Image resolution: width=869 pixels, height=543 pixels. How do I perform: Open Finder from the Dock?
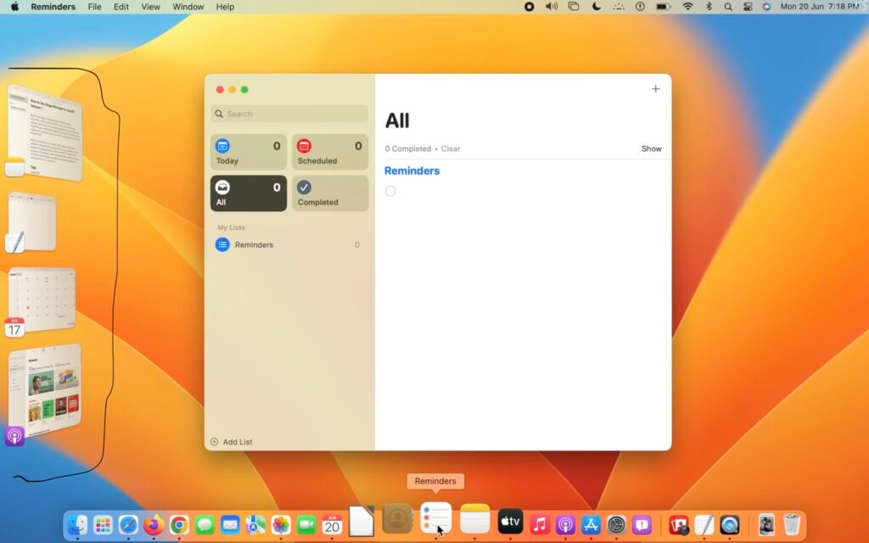77,524
